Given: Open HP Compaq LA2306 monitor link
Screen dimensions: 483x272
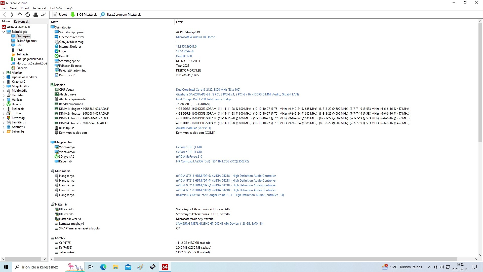Looking at the screenshot, I should pos(212,161).
